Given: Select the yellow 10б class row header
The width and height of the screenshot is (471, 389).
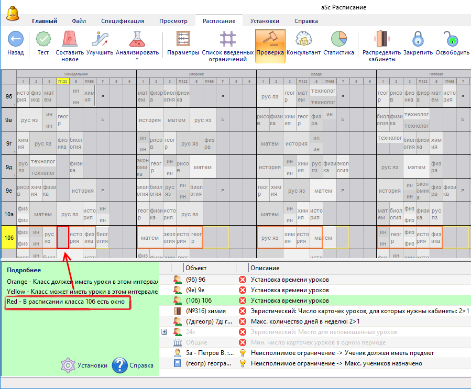Looking at the screenshot, I should pyautogui.click(x=8, y=237).
